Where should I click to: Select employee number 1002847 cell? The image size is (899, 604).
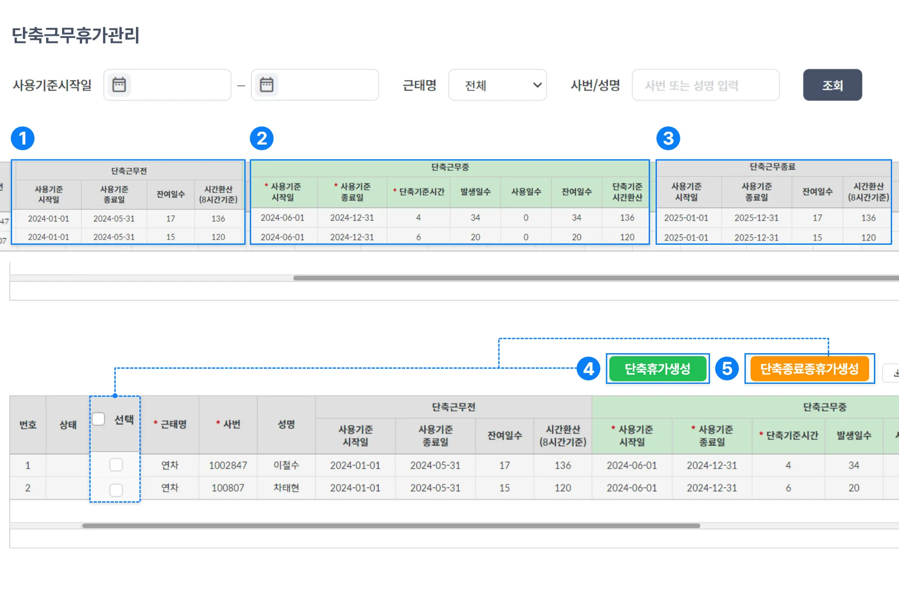tap(228, 465)
